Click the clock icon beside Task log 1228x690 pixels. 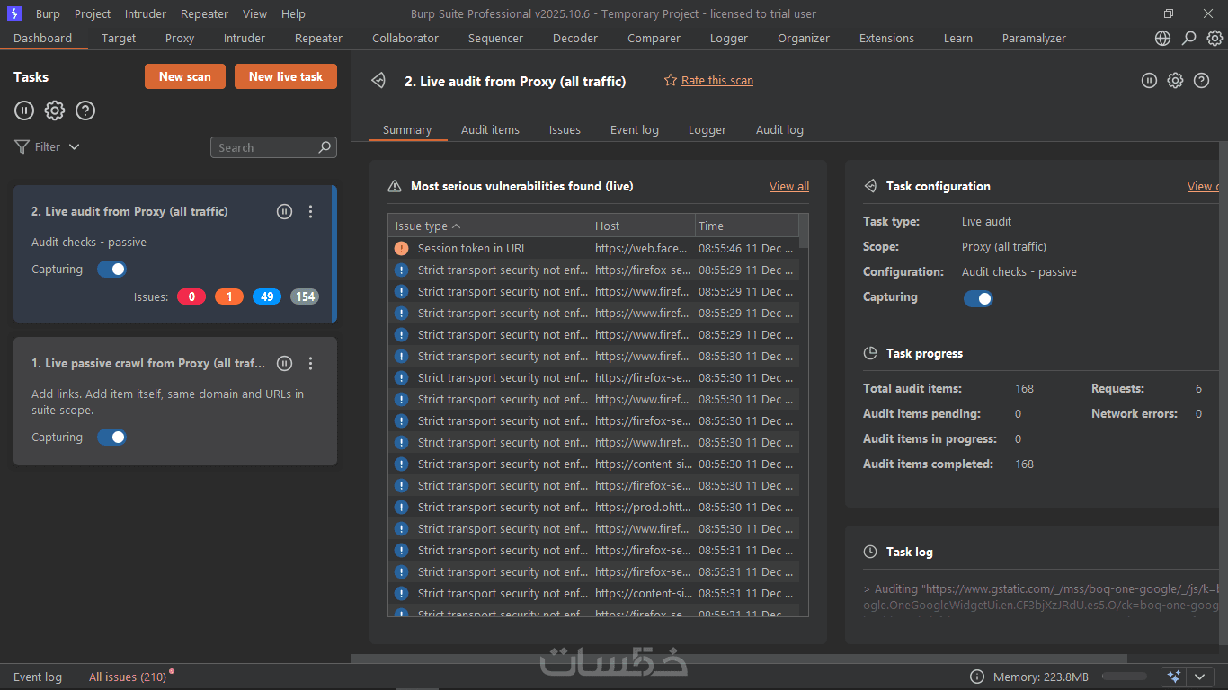click(870, 552)
